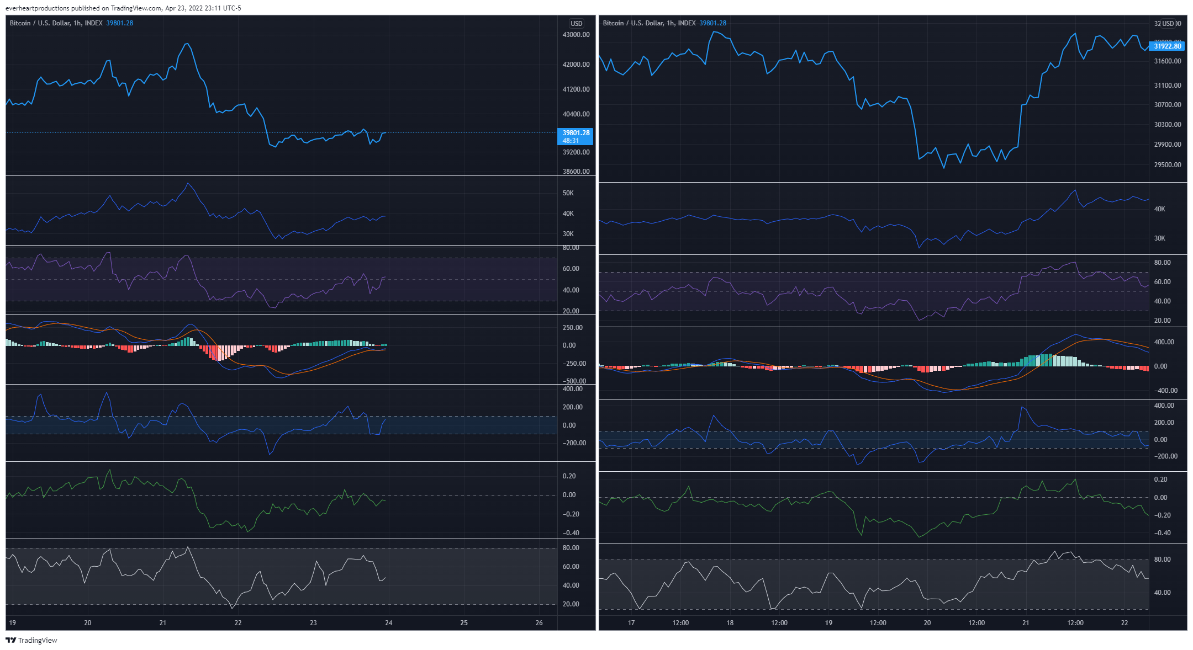Click the 50K volume axis label
The width and height of the screenshot is (1193, 650).
(x=568, y=193)
